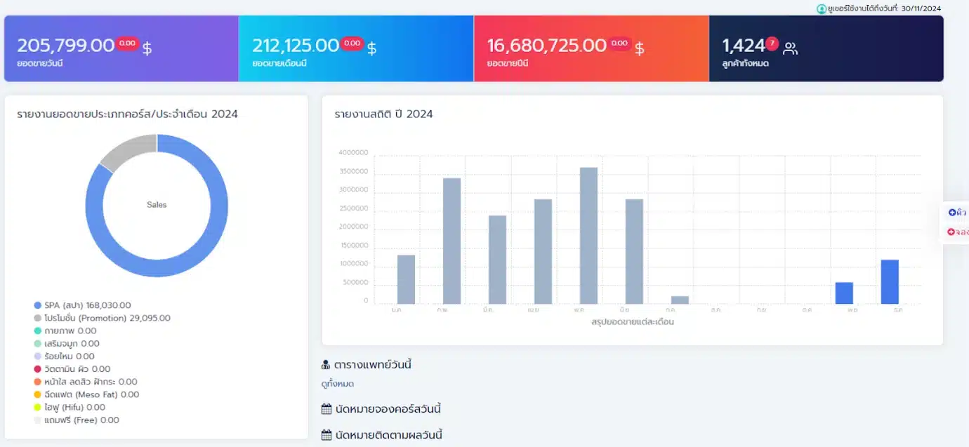
Task: Open the customers icon next to 1,424
Action: point(791,48)
